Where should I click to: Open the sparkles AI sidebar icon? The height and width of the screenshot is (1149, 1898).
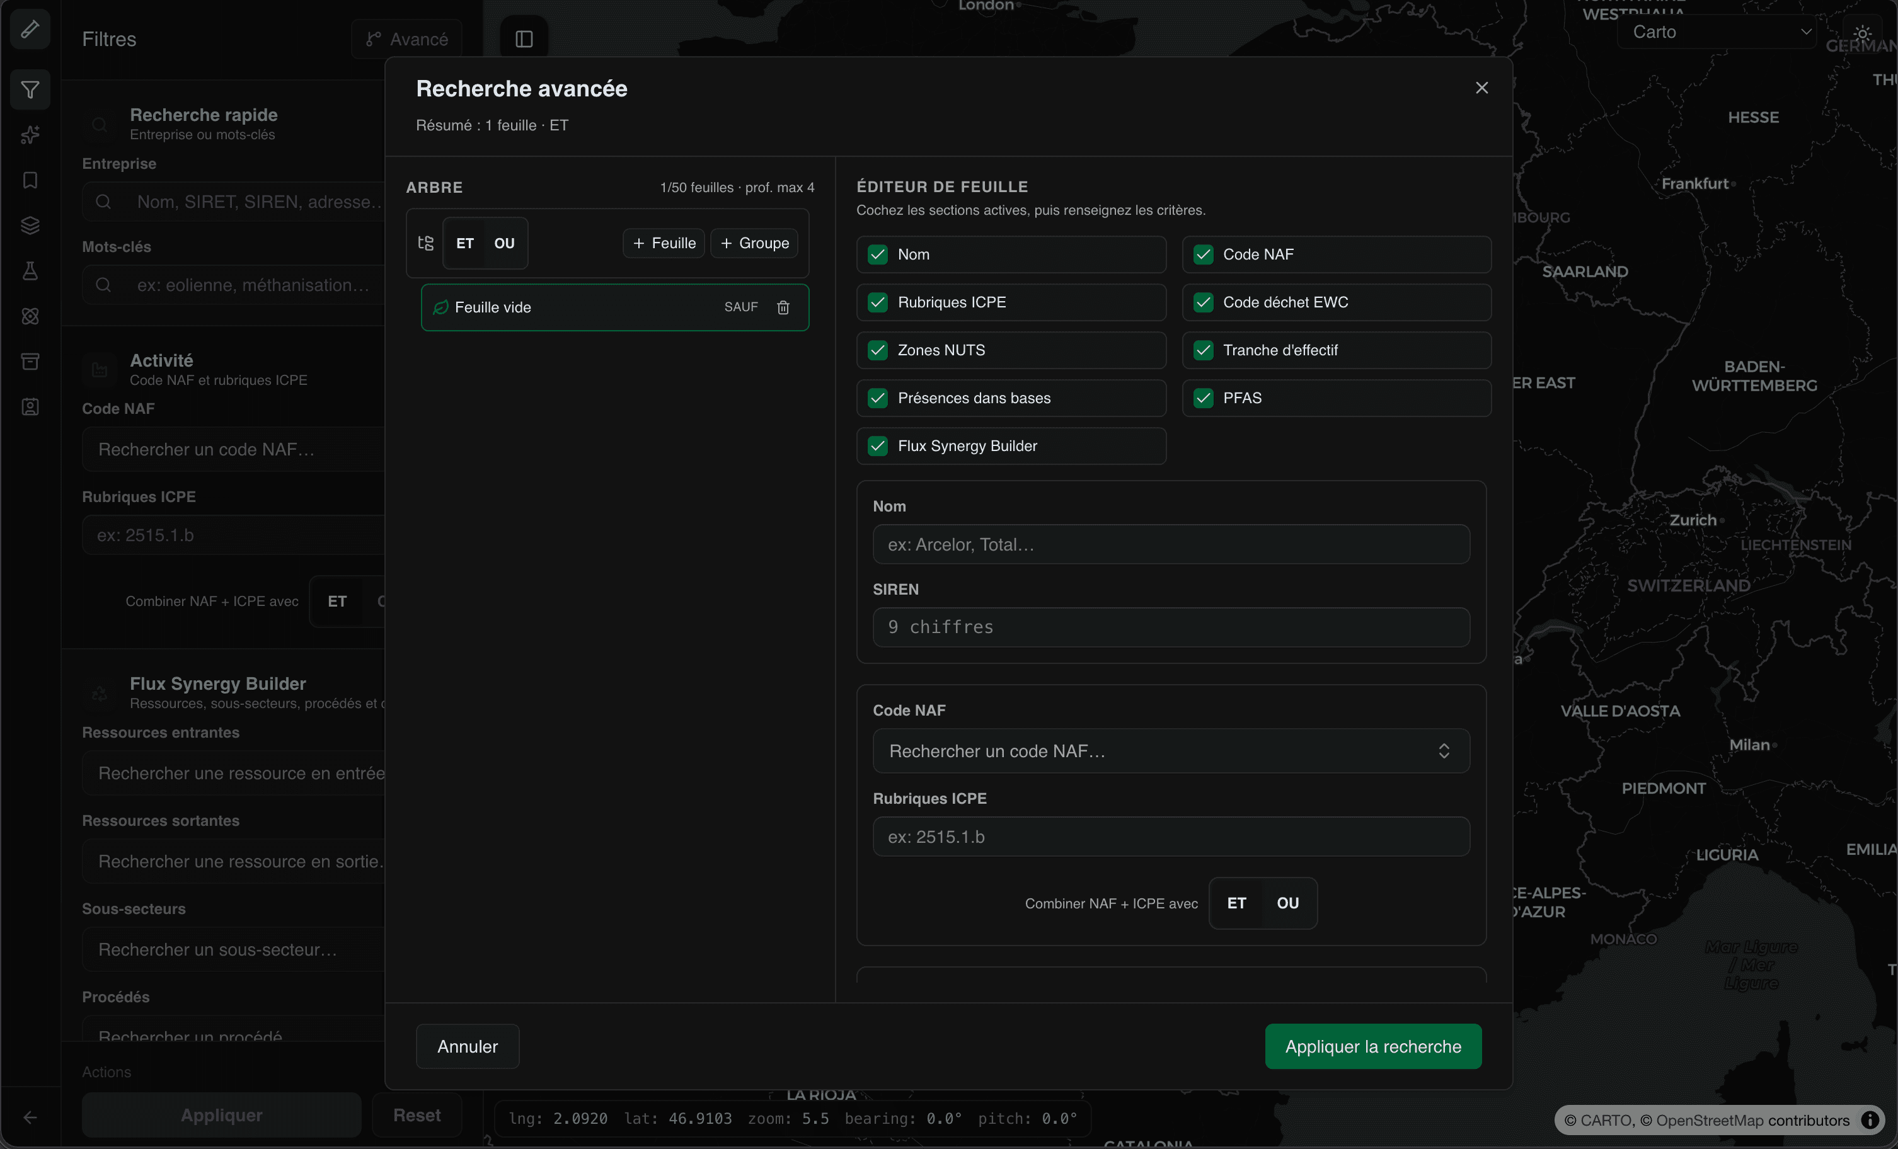coord(30,135)
